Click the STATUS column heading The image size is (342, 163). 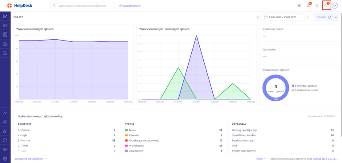(129, 124)
